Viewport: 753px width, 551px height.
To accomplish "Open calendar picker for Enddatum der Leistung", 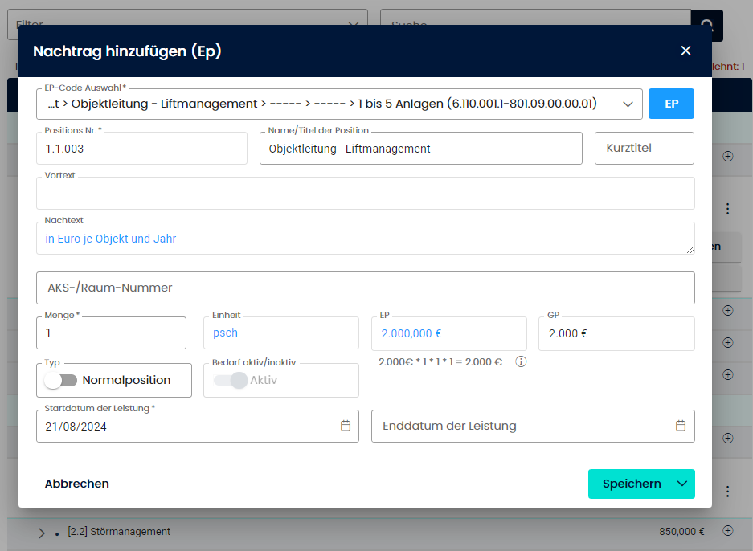I will (x=680, y=426).
